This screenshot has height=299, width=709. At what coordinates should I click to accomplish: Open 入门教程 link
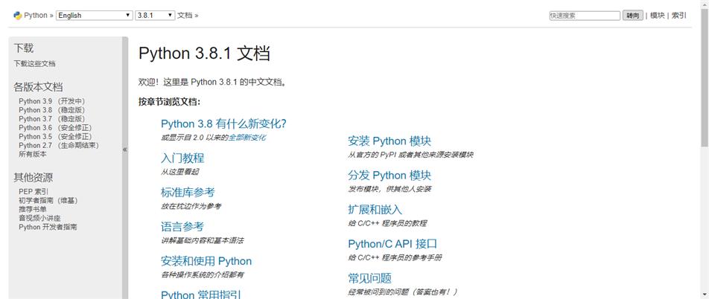(182, 158)
